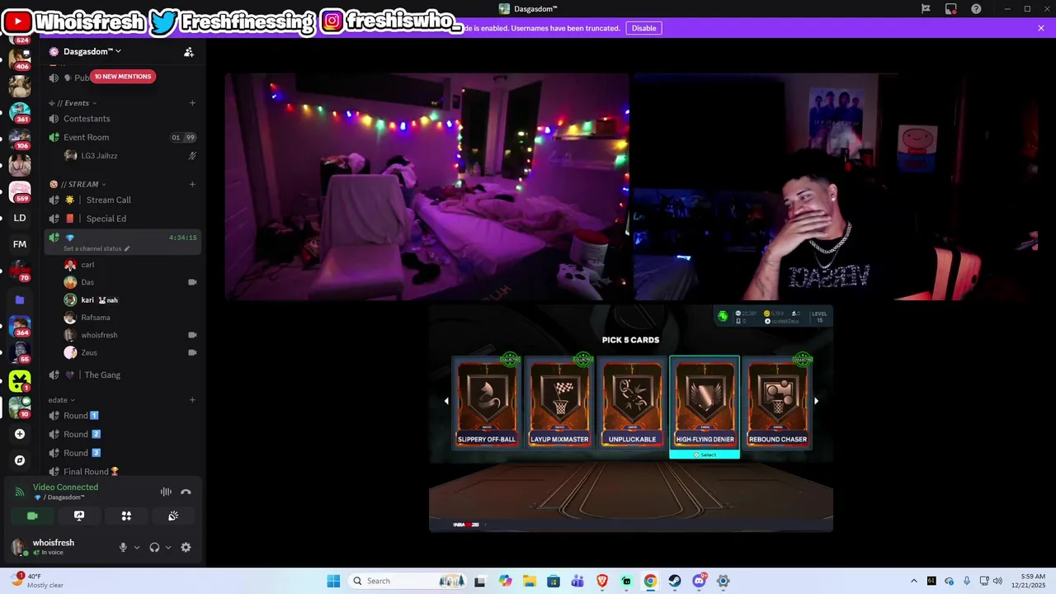Open Discord User Settings gear

tap(186, 547)
